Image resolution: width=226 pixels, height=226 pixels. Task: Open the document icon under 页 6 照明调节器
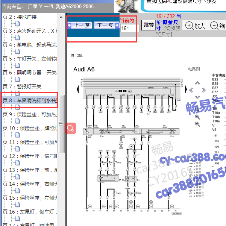click(17, 79)
